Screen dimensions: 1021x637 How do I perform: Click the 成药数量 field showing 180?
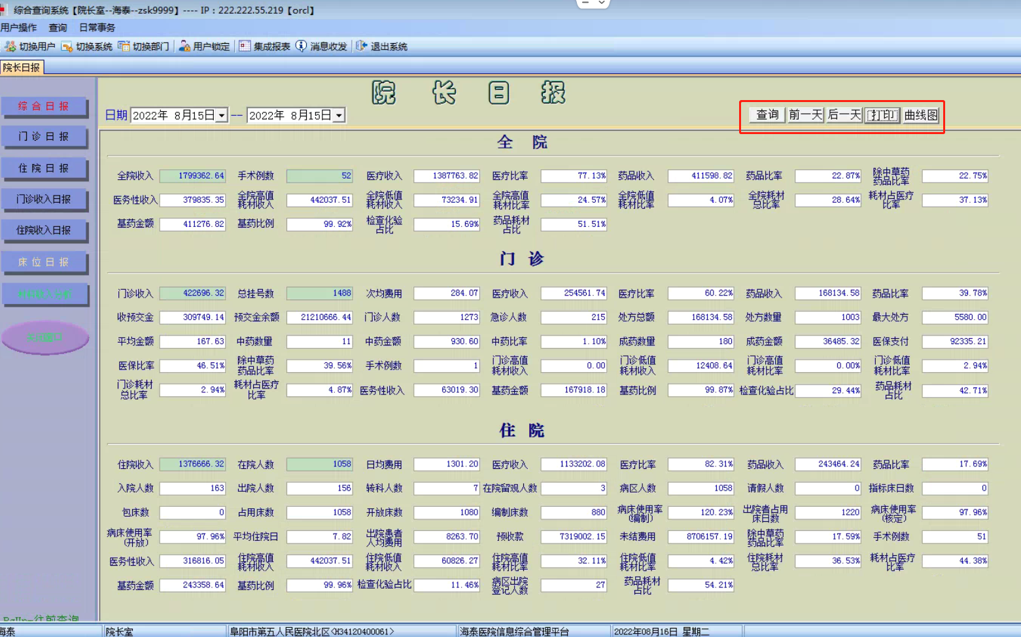pos(701,342)
